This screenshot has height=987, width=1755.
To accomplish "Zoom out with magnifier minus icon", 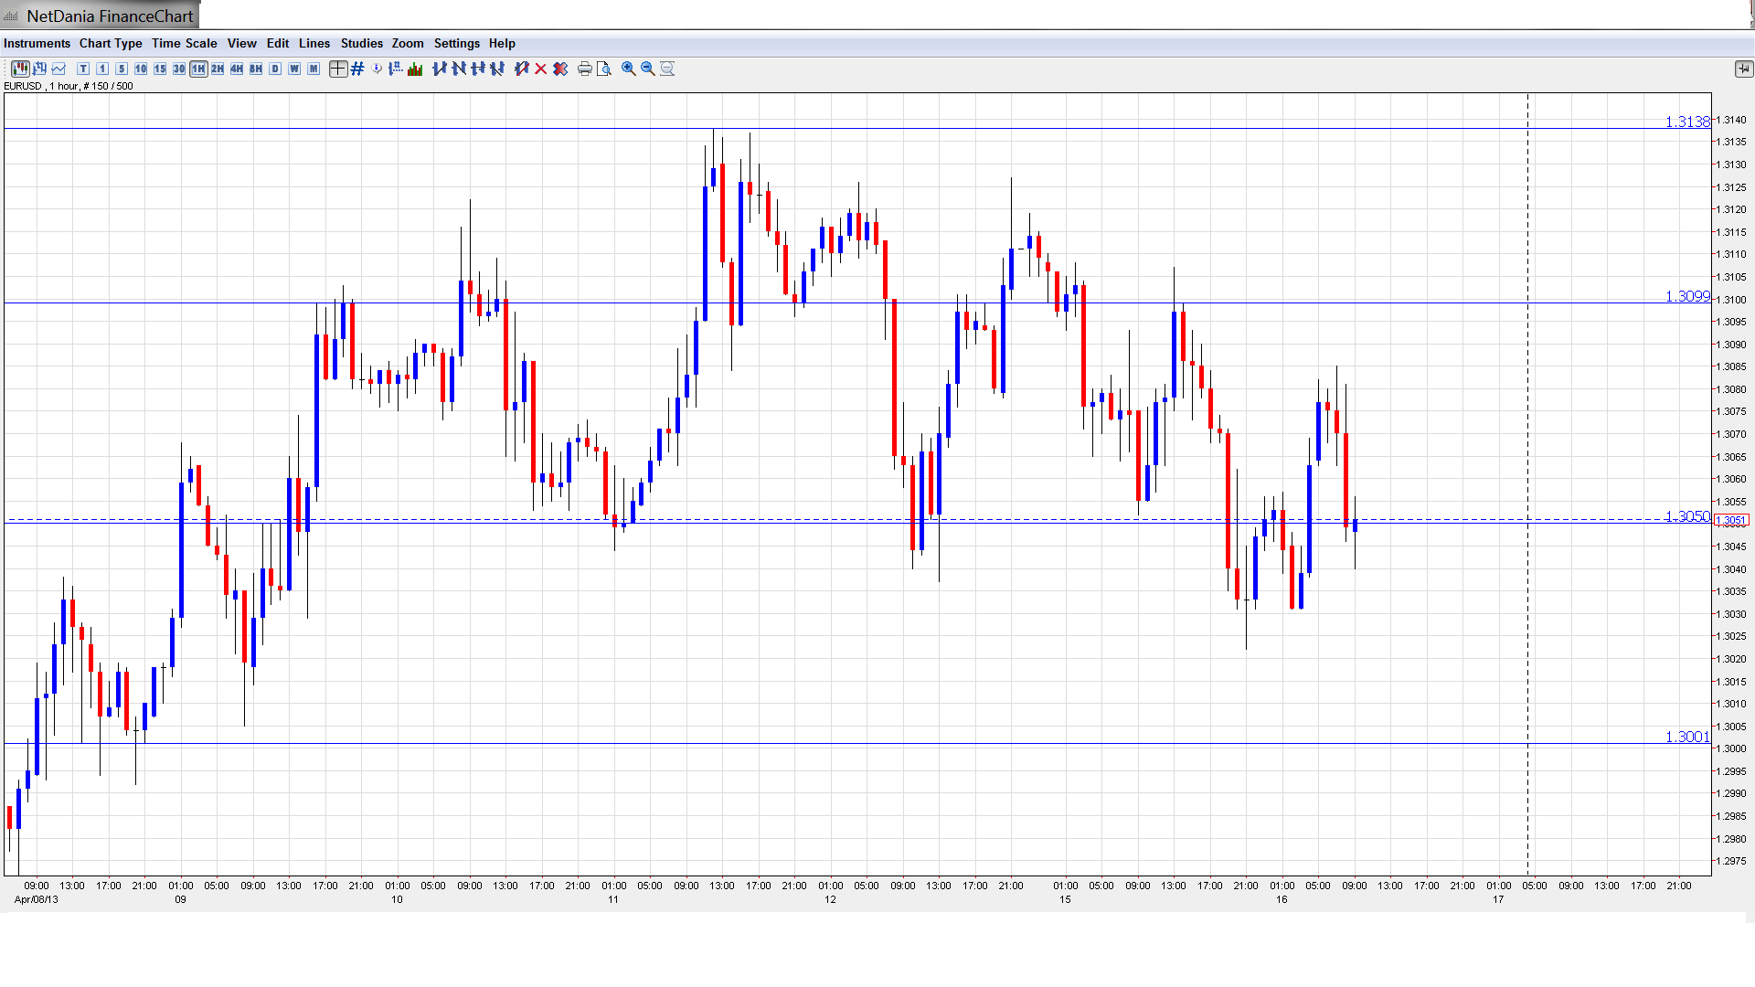I will [x=648, y=69].
